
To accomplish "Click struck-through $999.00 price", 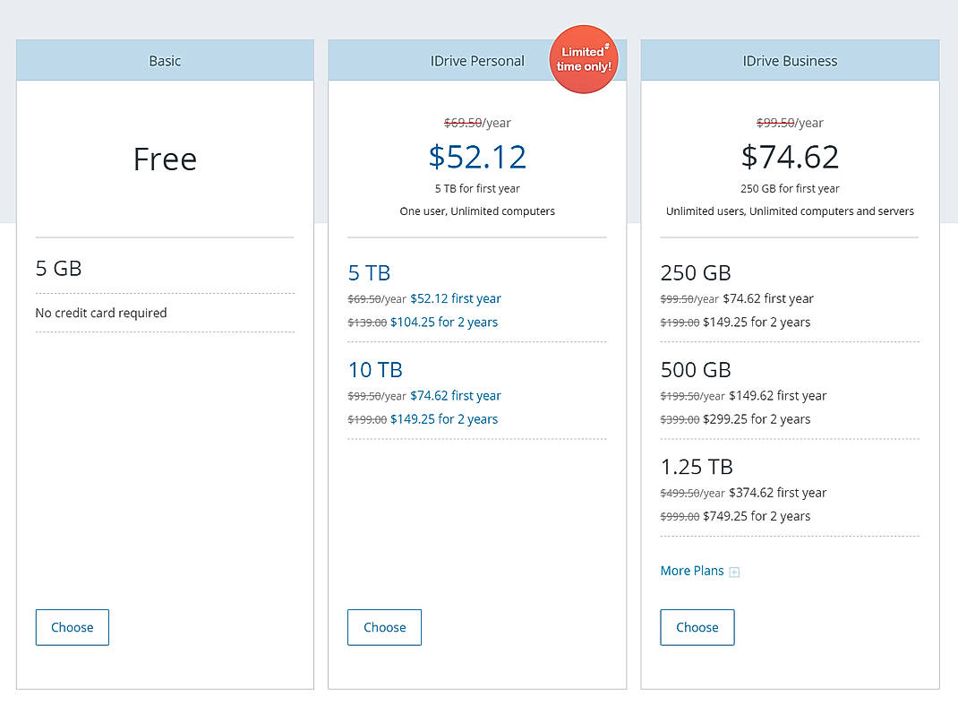I will pyautogui.click(x=680, y=517).
